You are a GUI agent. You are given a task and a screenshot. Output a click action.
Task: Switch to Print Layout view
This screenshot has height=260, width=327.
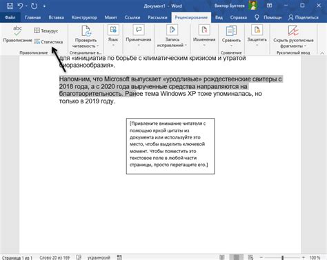[237, 257]
